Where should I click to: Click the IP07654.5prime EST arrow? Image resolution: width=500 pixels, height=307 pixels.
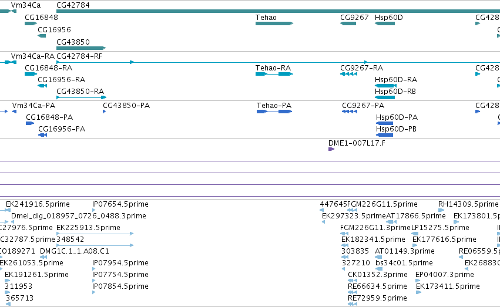[94, 210]
